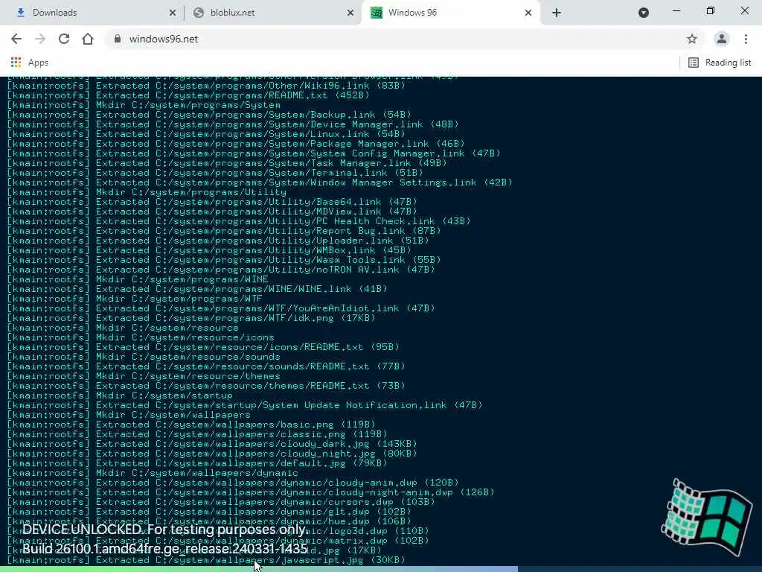762x572 pixels.
Task: Click the 'Wiki96.link (83B)' log line
Action: [x=206, y=86]
